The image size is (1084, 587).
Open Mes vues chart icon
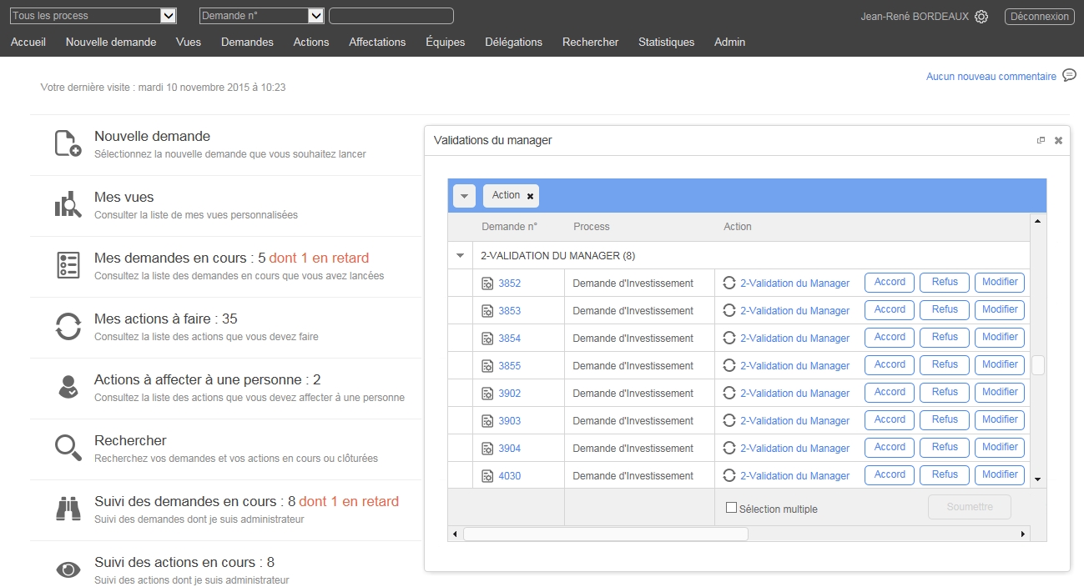[68, 204]
